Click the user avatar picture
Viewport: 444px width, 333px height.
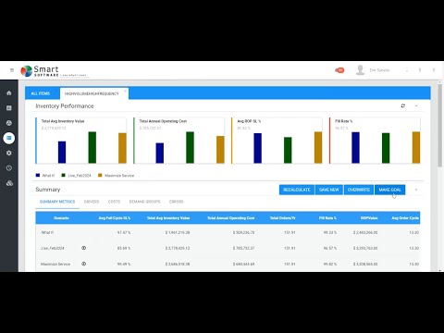[x=360, y=70]
